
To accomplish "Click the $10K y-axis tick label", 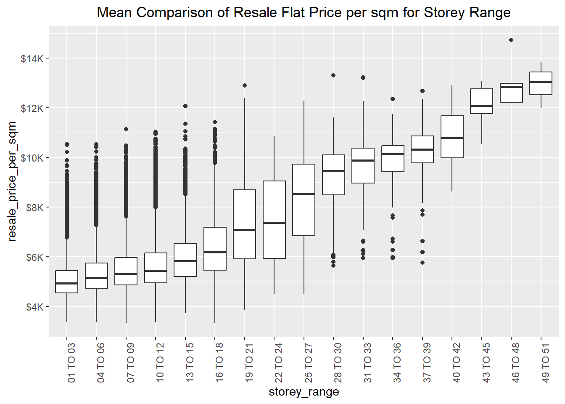I will click(32, 158).
